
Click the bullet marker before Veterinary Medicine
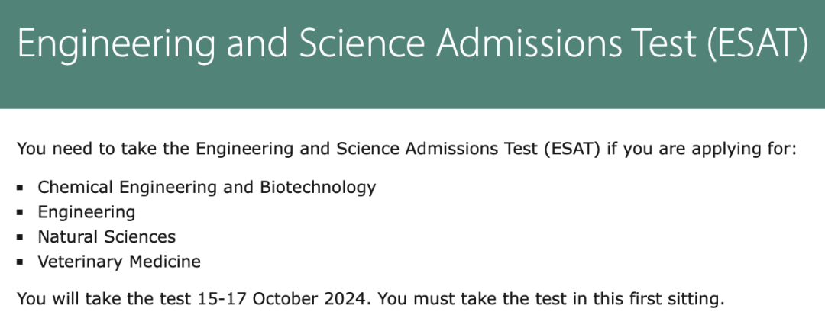(x=20, y=262)
